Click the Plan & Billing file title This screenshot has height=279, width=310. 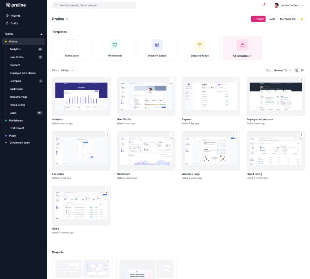click(254, 174)
